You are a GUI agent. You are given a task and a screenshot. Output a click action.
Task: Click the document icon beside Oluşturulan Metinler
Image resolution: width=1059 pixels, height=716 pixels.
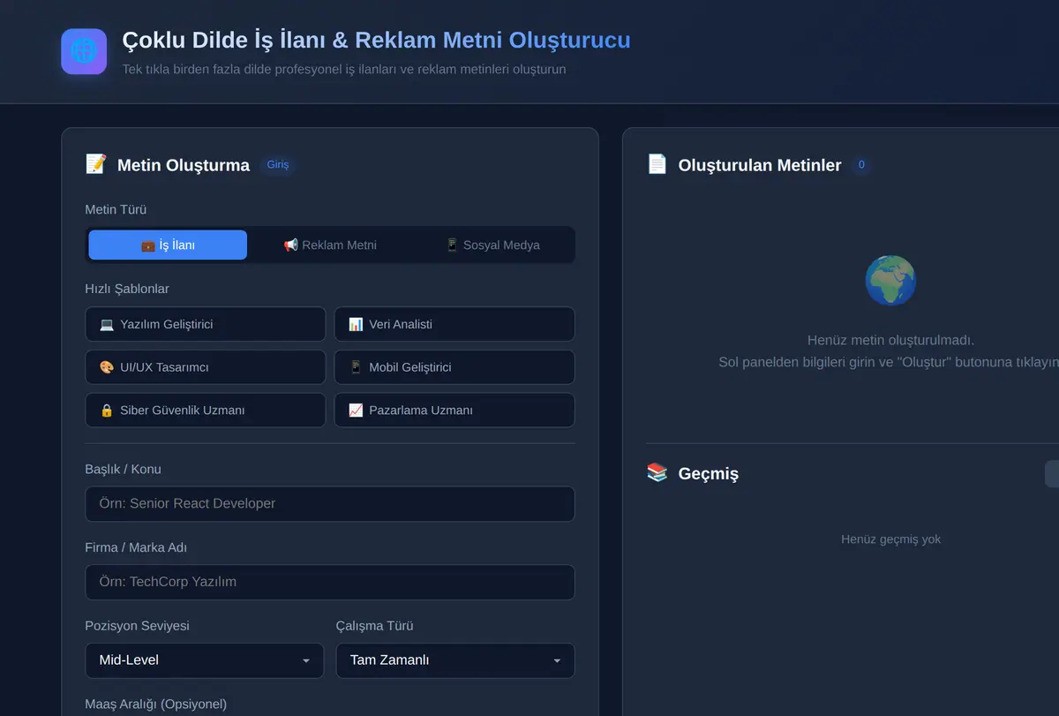tap(657, 164)
